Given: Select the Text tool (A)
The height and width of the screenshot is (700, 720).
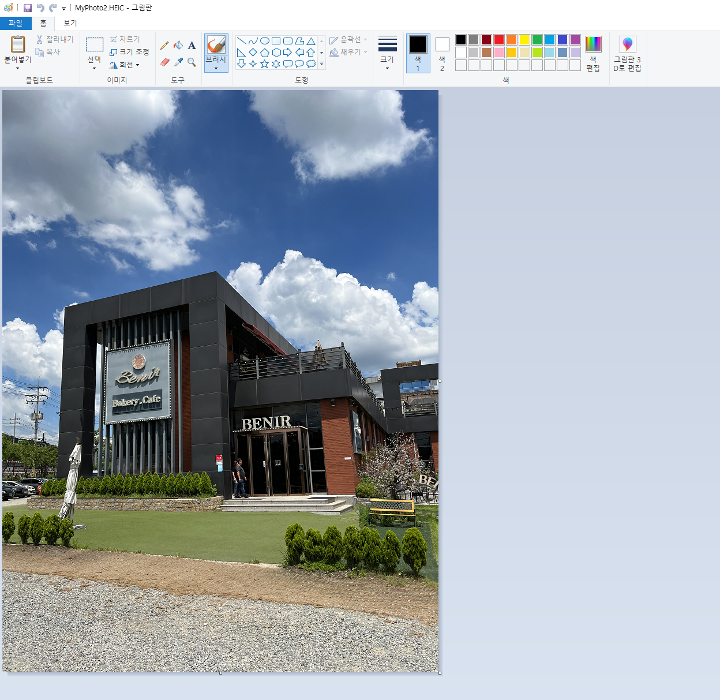Looking at the screenshot, I should click(192, 45).
